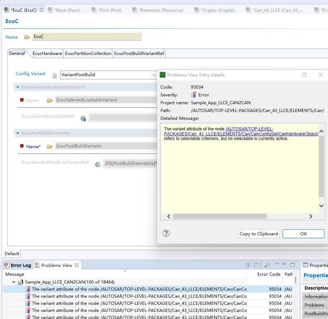Click the collapse all icon in Problems View

256,265
